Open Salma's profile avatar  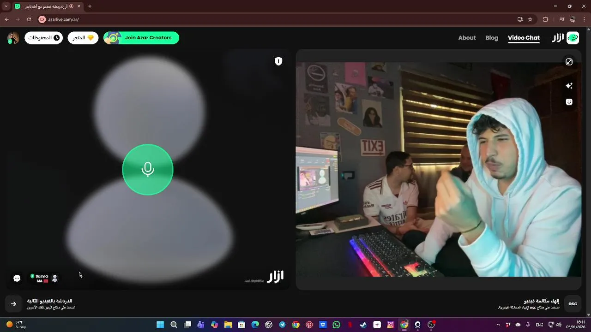[54, 278]
